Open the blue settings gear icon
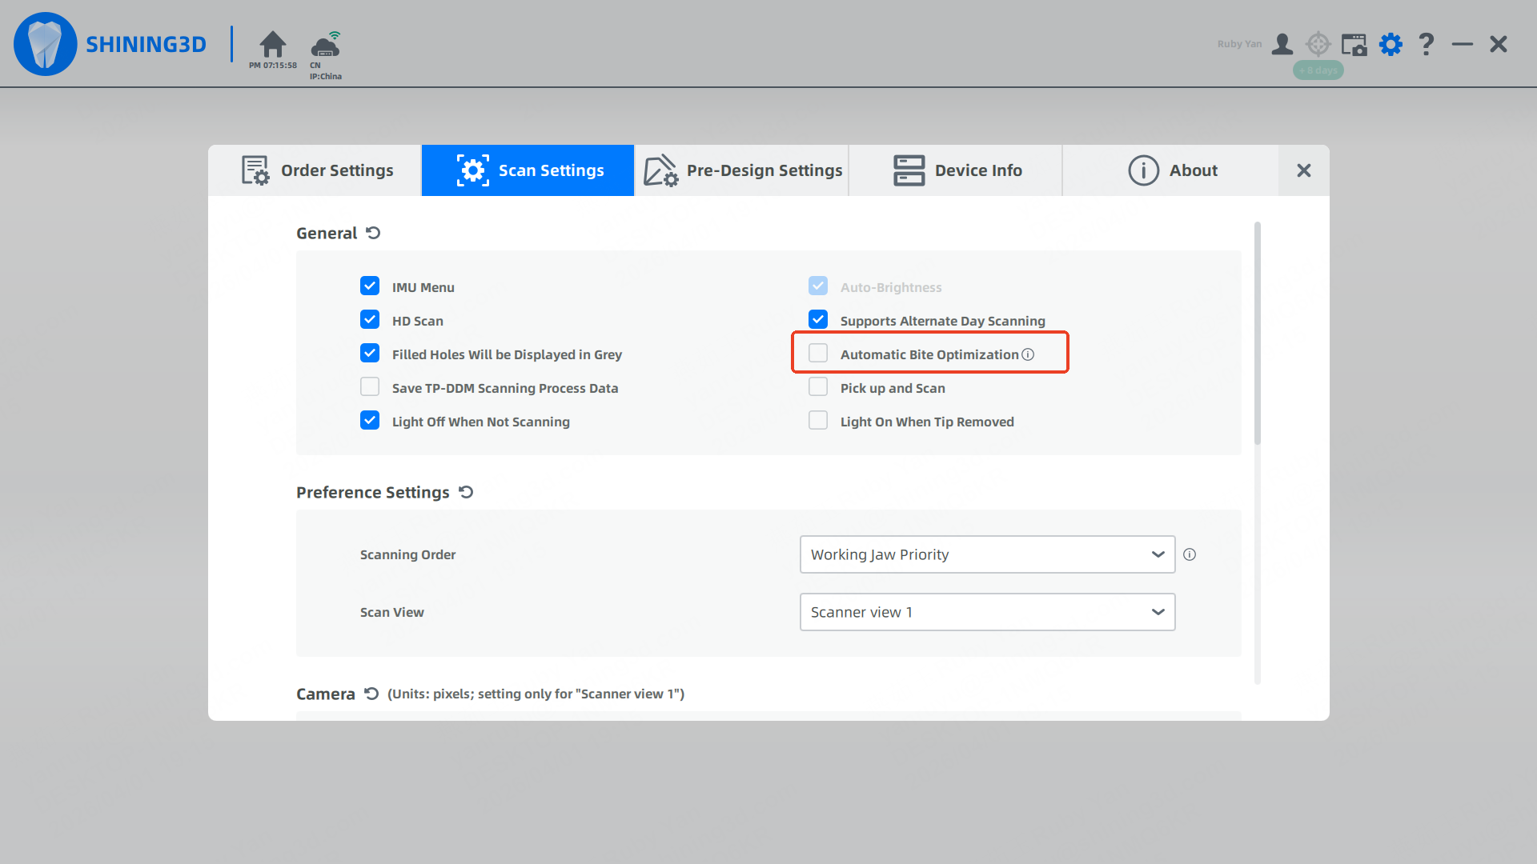 click(x=1391, y=44)
